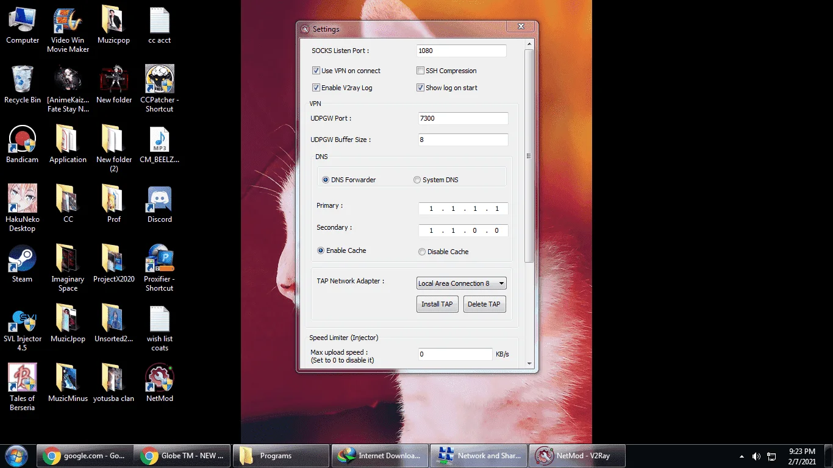Screen dimensions: 833x468
Task: Click the UDPGW Port field
Action: (463, 118)
